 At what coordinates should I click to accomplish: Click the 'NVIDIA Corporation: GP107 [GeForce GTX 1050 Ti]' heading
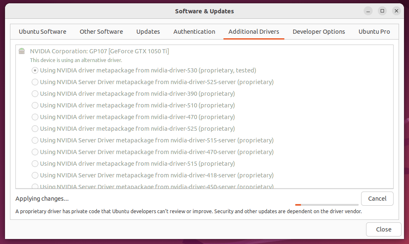coord(99,51)
